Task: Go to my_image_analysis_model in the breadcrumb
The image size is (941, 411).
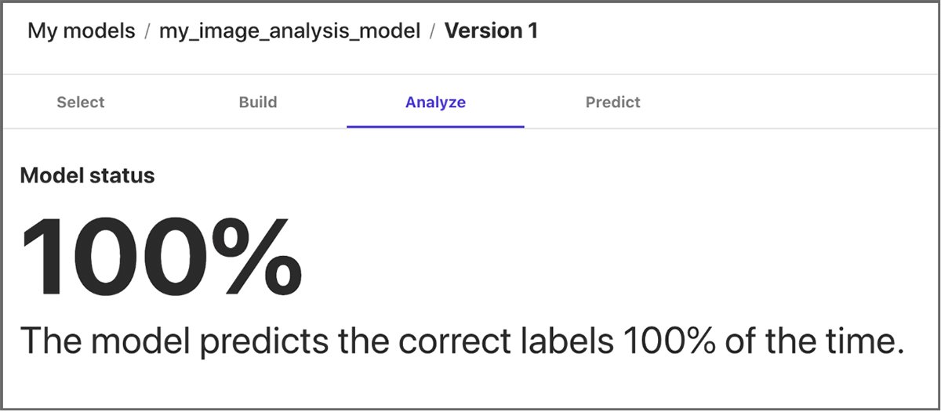Action: (x=289, y=31)
